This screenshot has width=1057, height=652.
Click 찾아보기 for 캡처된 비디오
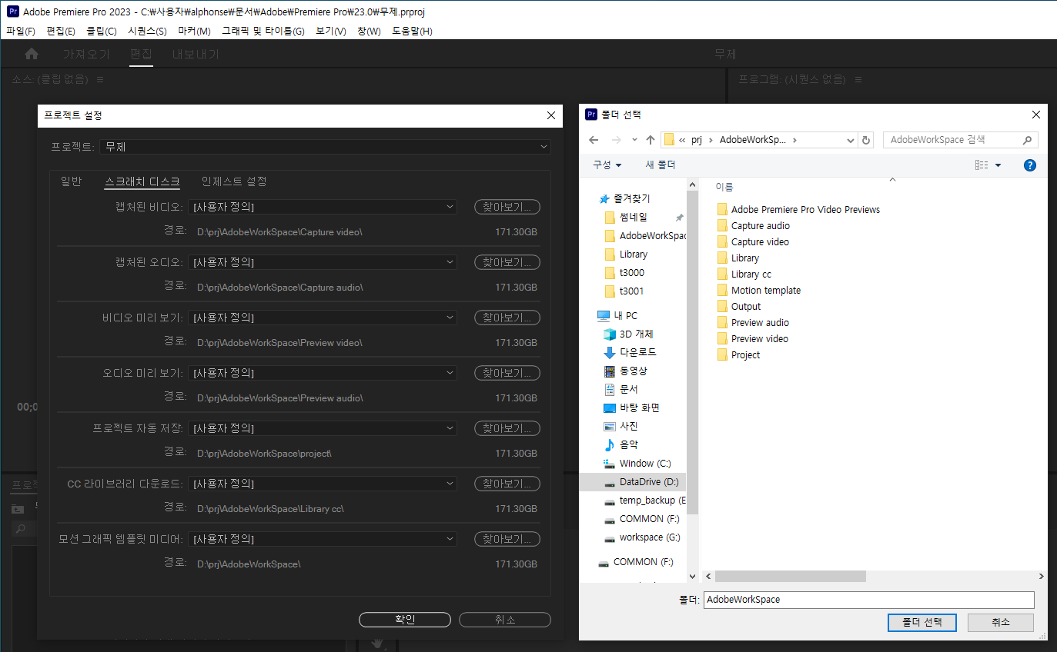click(507, 207)
